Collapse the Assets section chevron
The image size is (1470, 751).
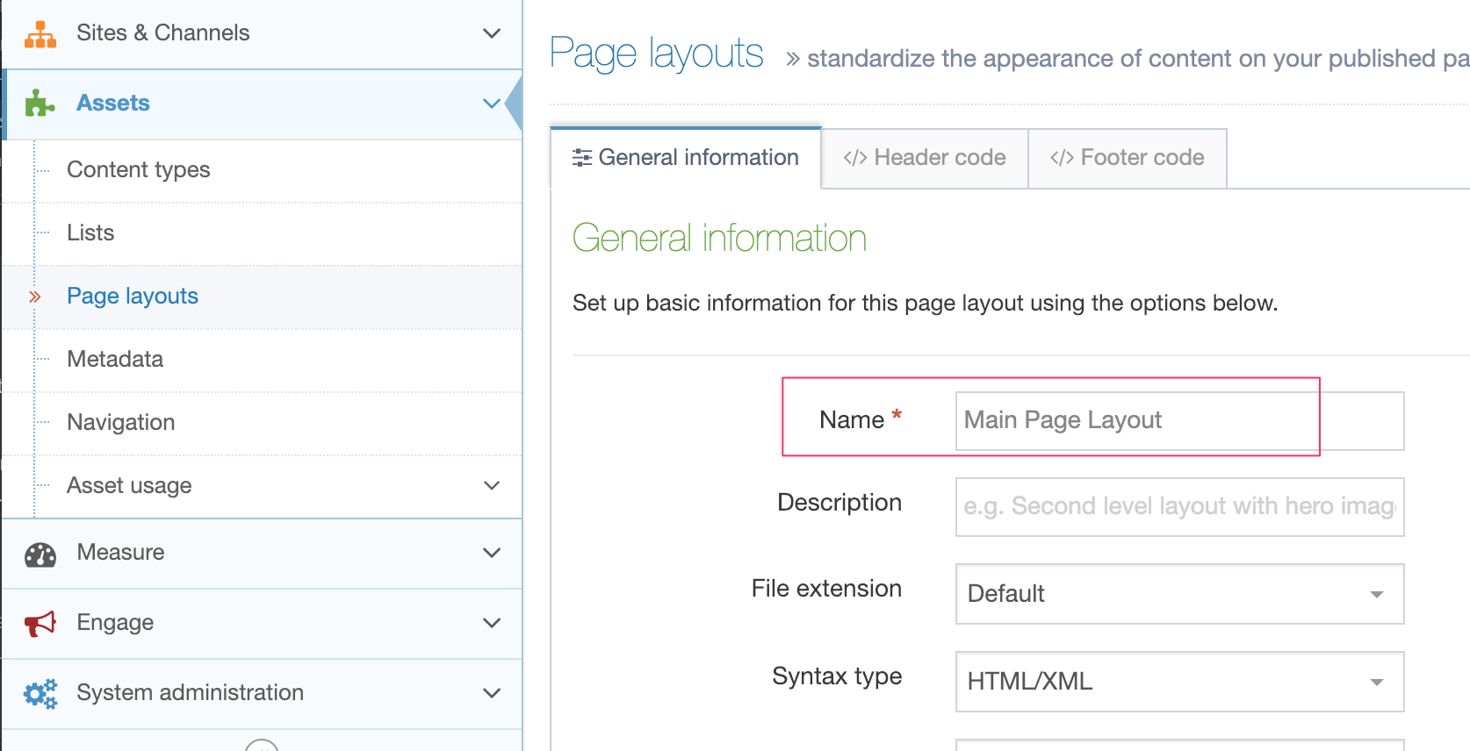(x=492, y=104)
